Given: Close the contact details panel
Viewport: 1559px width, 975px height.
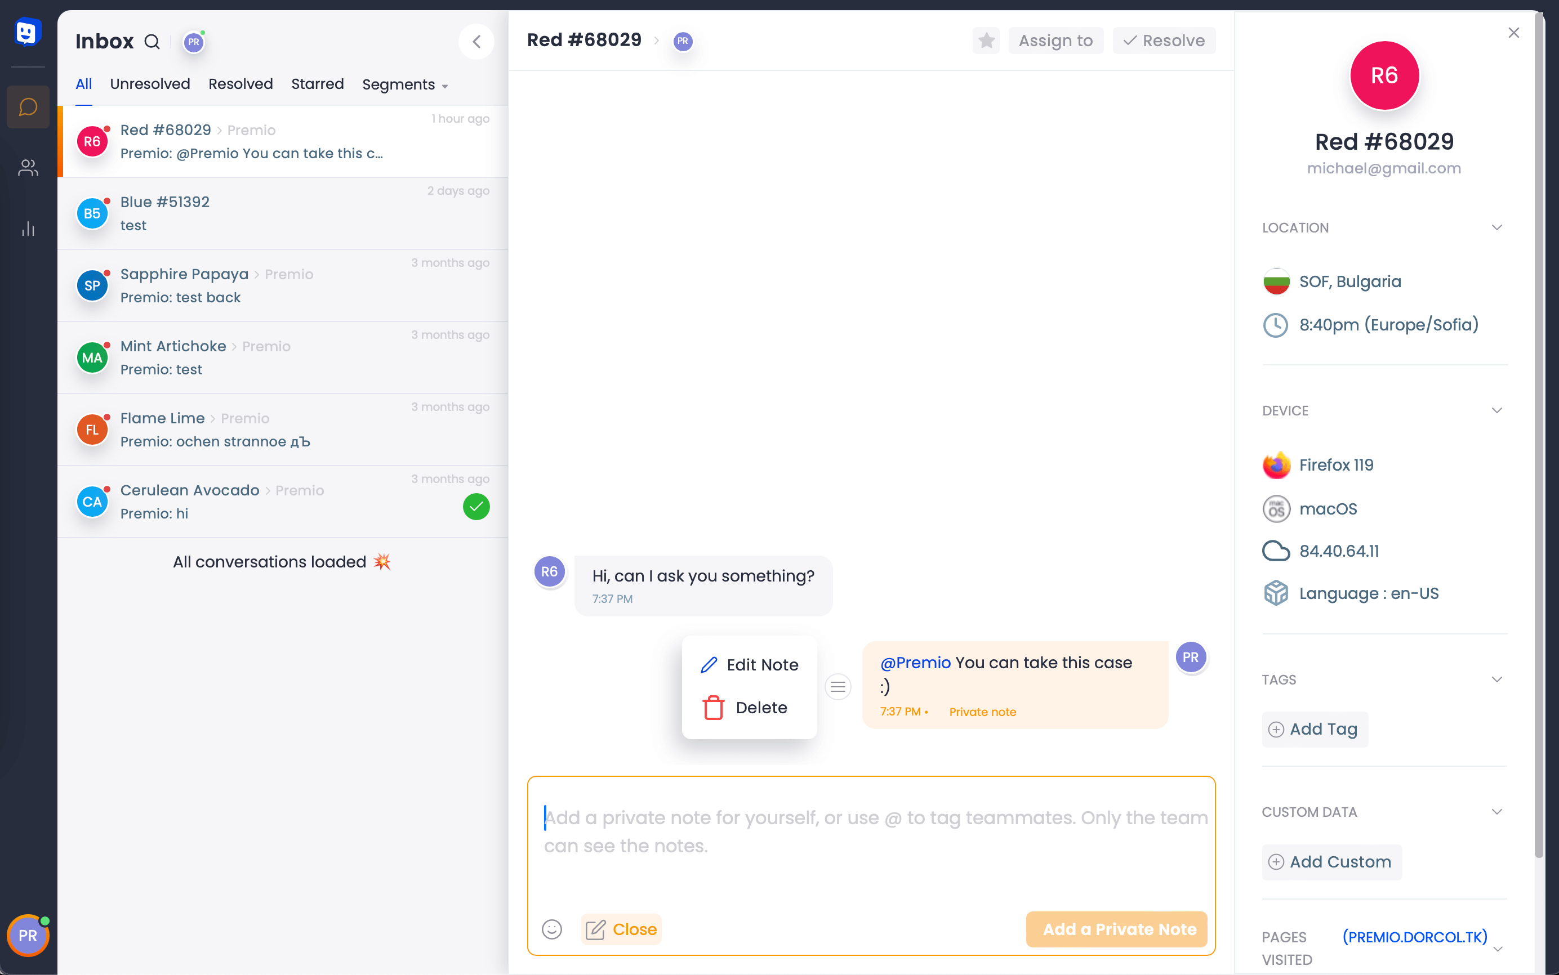Looking at the screenshot, I should 1513,32.
